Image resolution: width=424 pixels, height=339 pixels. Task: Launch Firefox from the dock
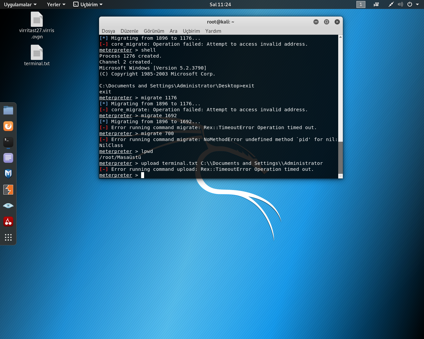(8, 126)
